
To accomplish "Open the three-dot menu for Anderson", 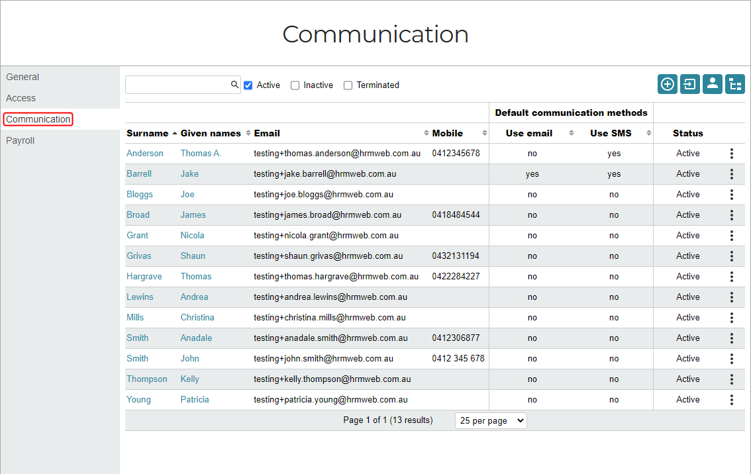I will point(731,153).
